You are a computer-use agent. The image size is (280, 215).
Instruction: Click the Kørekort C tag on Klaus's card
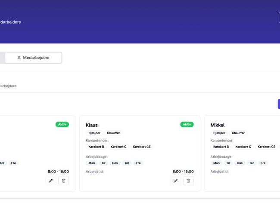point(119,147)
